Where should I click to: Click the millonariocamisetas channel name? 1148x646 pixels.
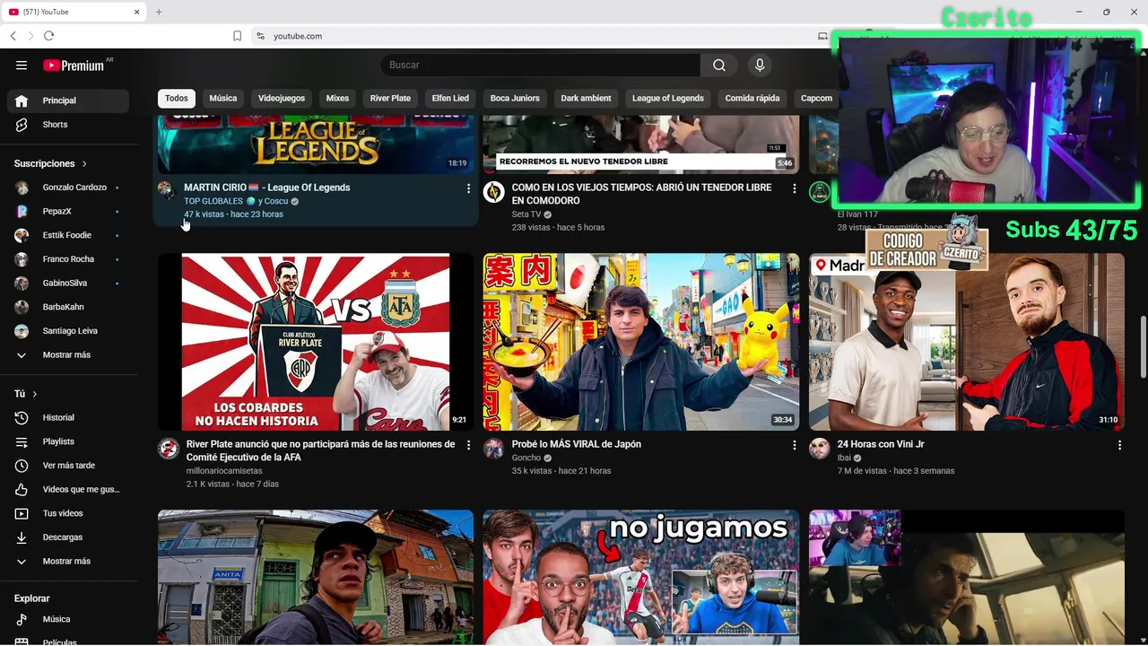coord(224,471)
